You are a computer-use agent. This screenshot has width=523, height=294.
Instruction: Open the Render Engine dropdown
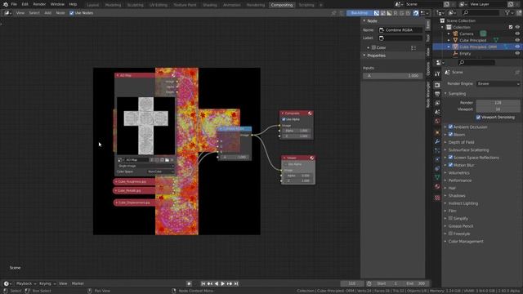[498, 83]
